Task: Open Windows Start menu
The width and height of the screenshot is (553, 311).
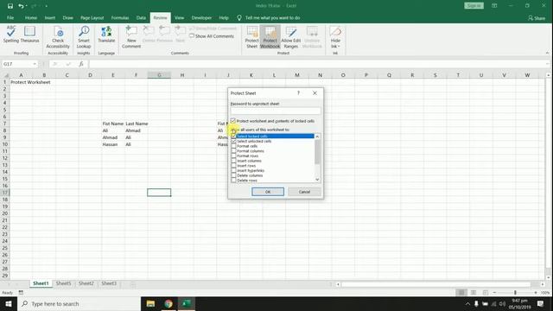Action: [9, 303]
